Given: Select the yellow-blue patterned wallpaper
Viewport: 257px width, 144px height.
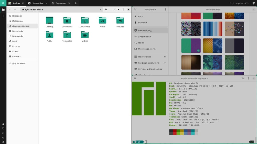Looking at the screenshot, I should click(x=213, y=45).
